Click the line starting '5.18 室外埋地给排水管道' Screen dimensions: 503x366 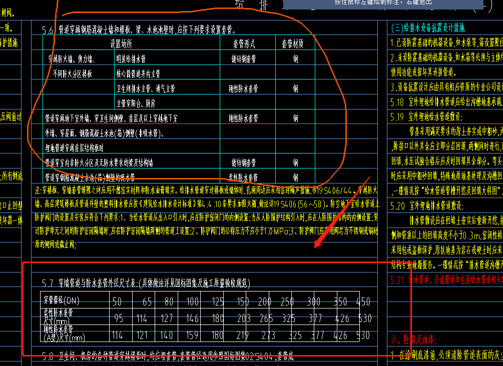click(446, 102)
